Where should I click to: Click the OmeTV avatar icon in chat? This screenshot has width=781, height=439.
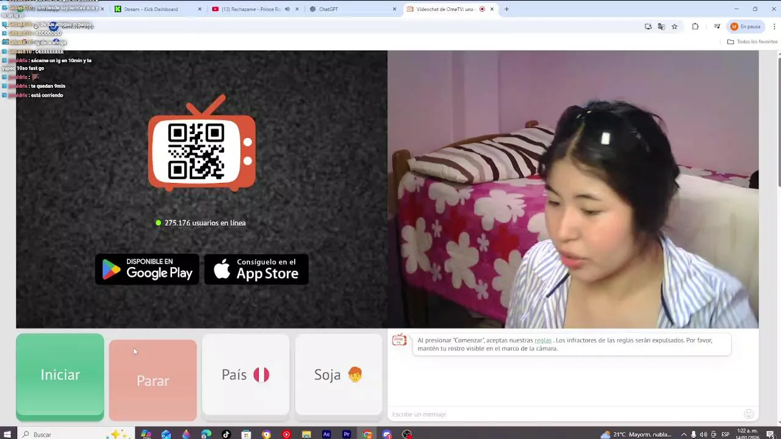(399, 340)
